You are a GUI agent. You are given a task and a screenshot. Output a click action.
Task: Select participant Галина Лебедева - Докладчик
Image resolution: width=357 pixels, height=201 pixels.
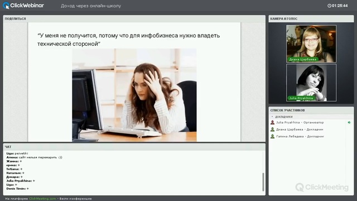point(300,136)
